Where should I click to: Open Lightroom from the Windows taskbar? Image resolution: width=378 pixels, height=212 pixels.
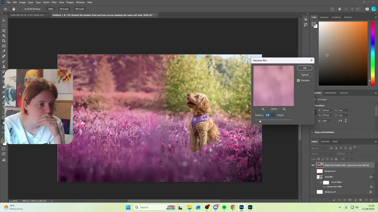pyautogui.click(x=250, y=207)
